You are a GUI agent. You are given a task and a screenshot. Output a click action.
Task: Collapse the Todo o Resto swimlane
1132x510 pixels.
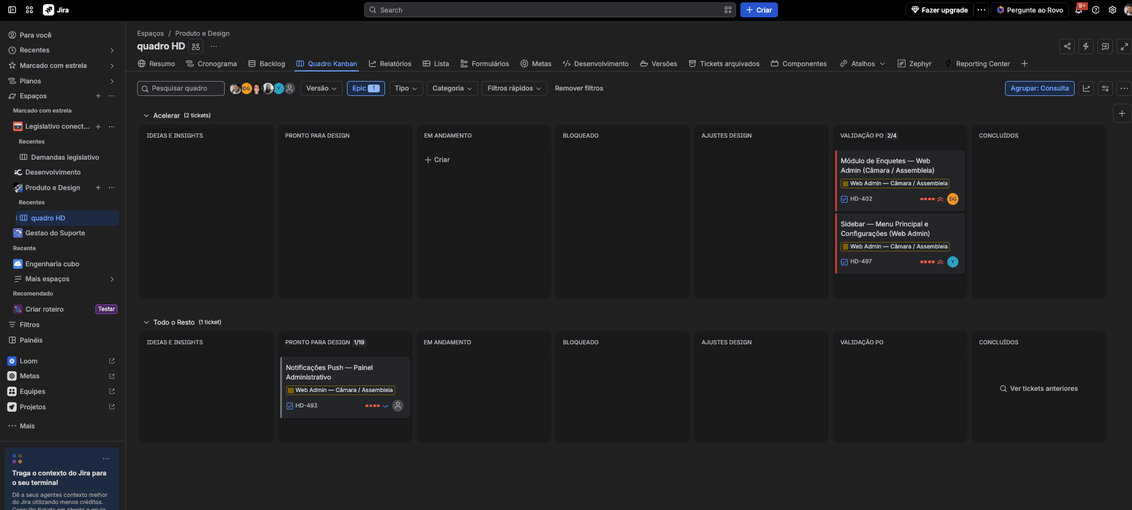click(x=147, y=322)
